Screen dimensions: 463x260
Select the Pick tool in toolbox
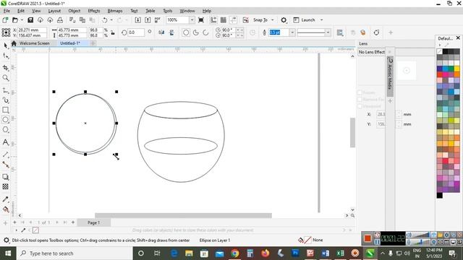click(5, 45)
